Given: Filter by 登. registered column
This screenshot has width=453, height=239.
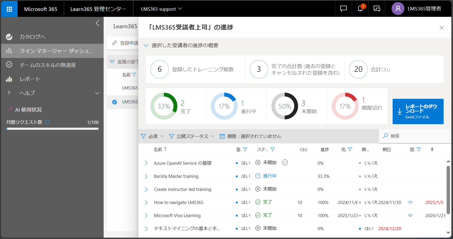Looking at the screenshot, I should point(245,149).
